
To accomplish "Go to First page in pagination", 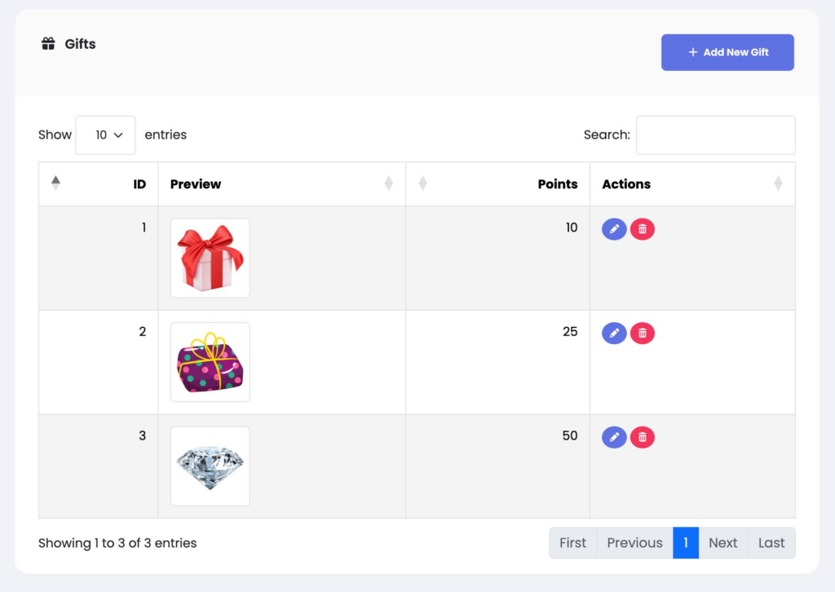I will pyautogui.click(x=572, y=543).
